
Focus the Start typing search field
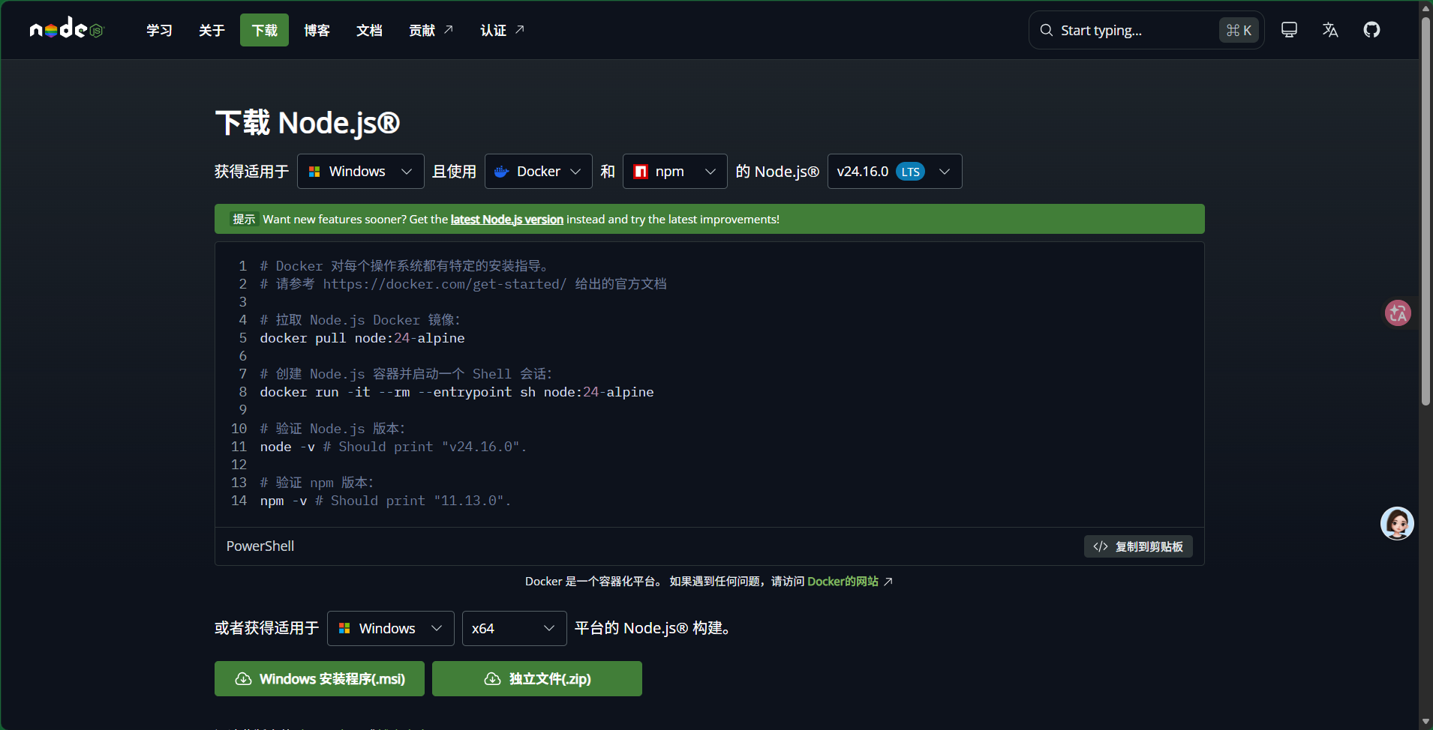pyautogui.click(x=1146, y=30)
